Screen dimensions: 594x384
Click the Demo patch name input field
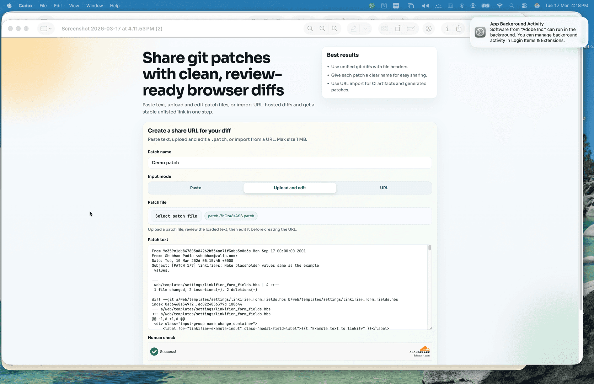[290, 162]
